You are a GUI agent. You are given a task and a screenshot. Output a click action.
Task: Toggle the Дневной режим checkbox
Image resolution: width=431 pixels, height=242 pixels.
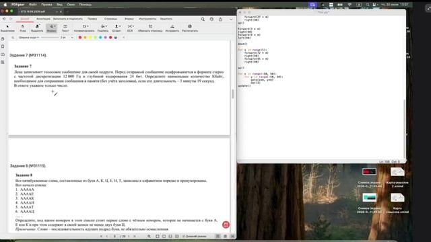184,236
